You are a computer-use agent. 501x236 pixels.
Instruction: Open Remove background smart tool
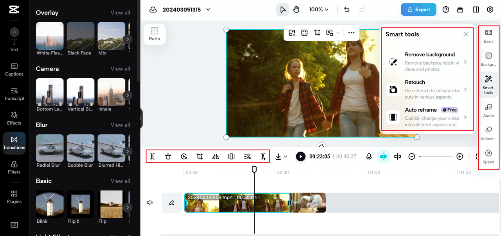[427, 62]
